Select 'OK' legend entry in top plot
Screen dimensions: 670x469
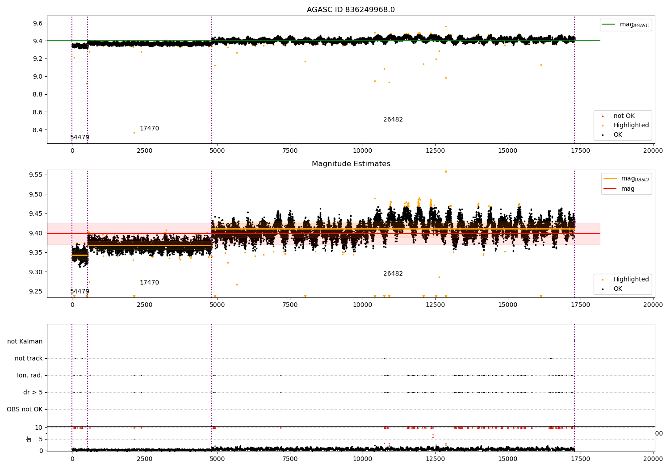coord(618,135)
